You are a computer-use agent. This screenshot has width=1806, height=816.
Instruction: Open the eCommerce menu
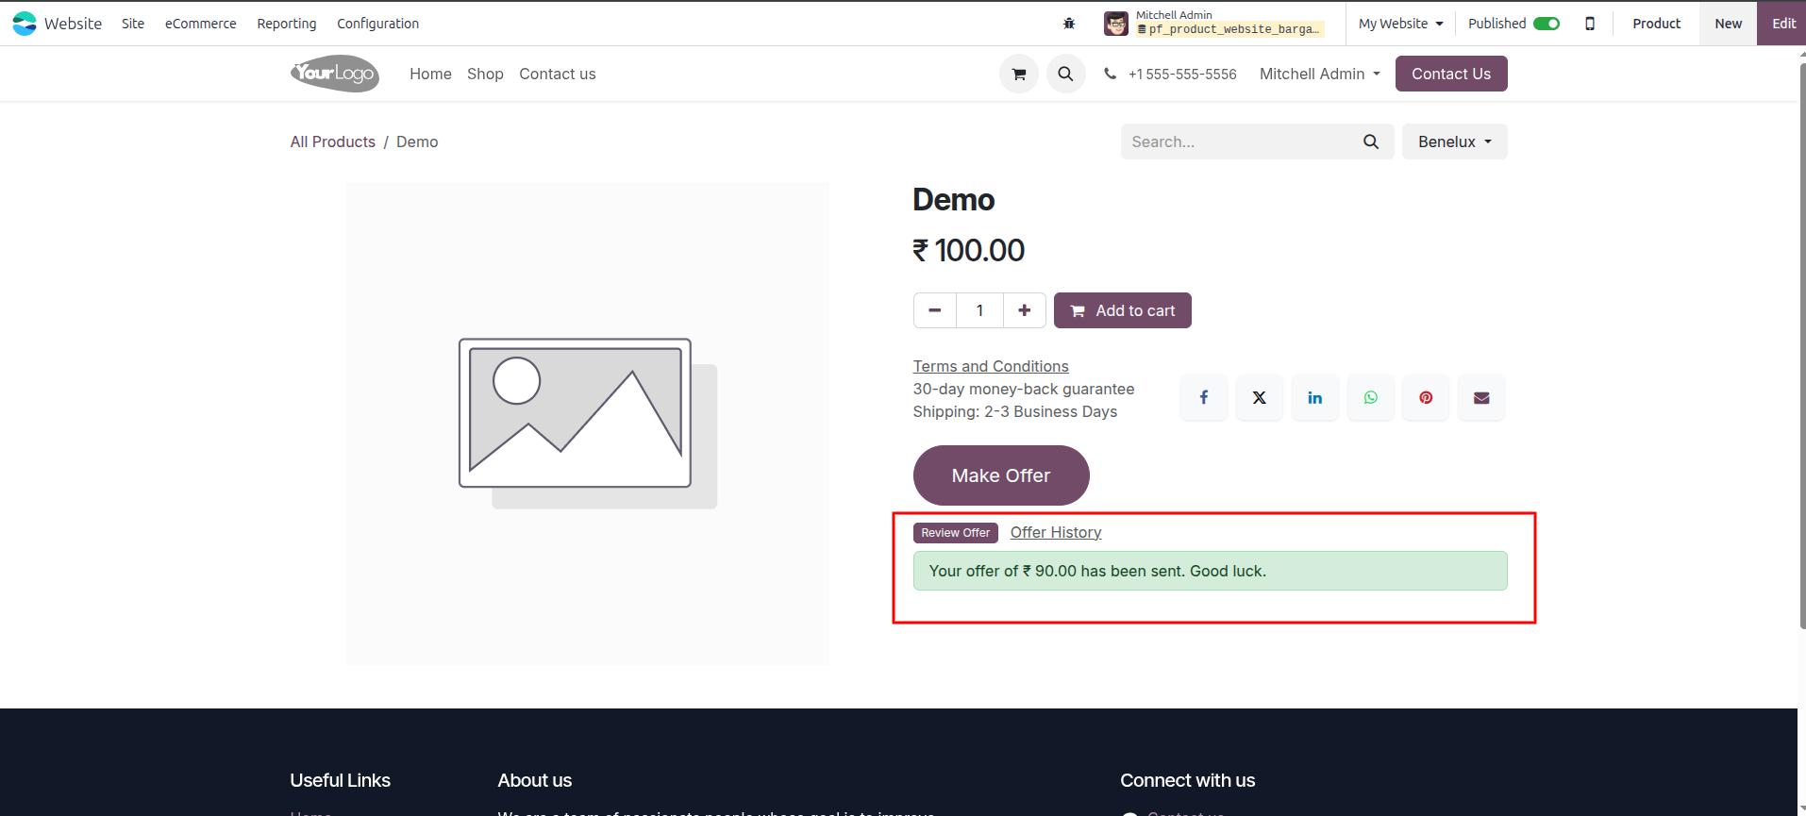[x=200, y=24]
